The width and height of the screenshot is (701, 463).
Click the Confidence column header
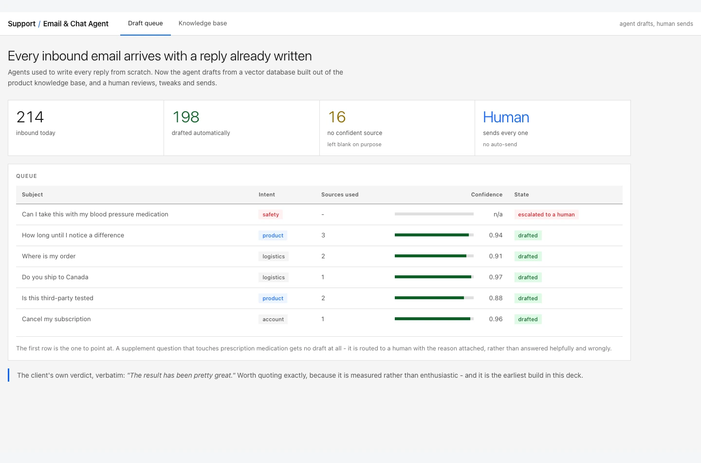click(487, 194)
